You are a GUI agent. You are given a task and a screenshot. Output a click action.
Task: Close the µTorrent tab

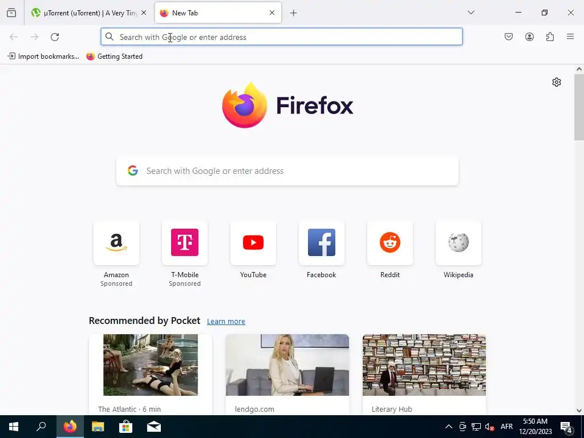[144, 13]
